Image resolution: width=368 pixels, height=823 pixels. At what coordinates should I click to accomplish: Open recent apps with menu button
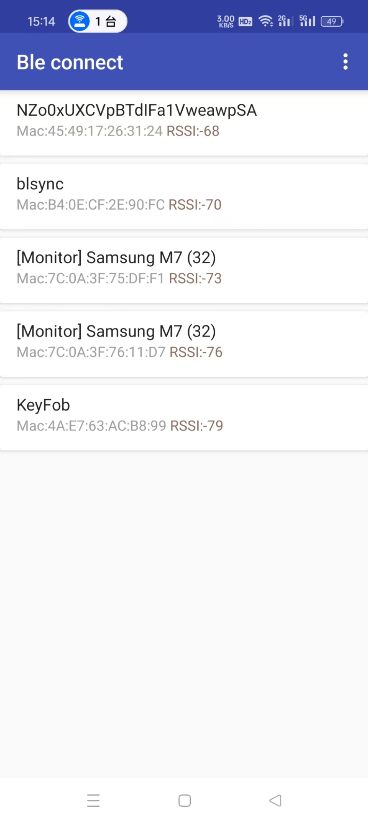tap(93, 800)
